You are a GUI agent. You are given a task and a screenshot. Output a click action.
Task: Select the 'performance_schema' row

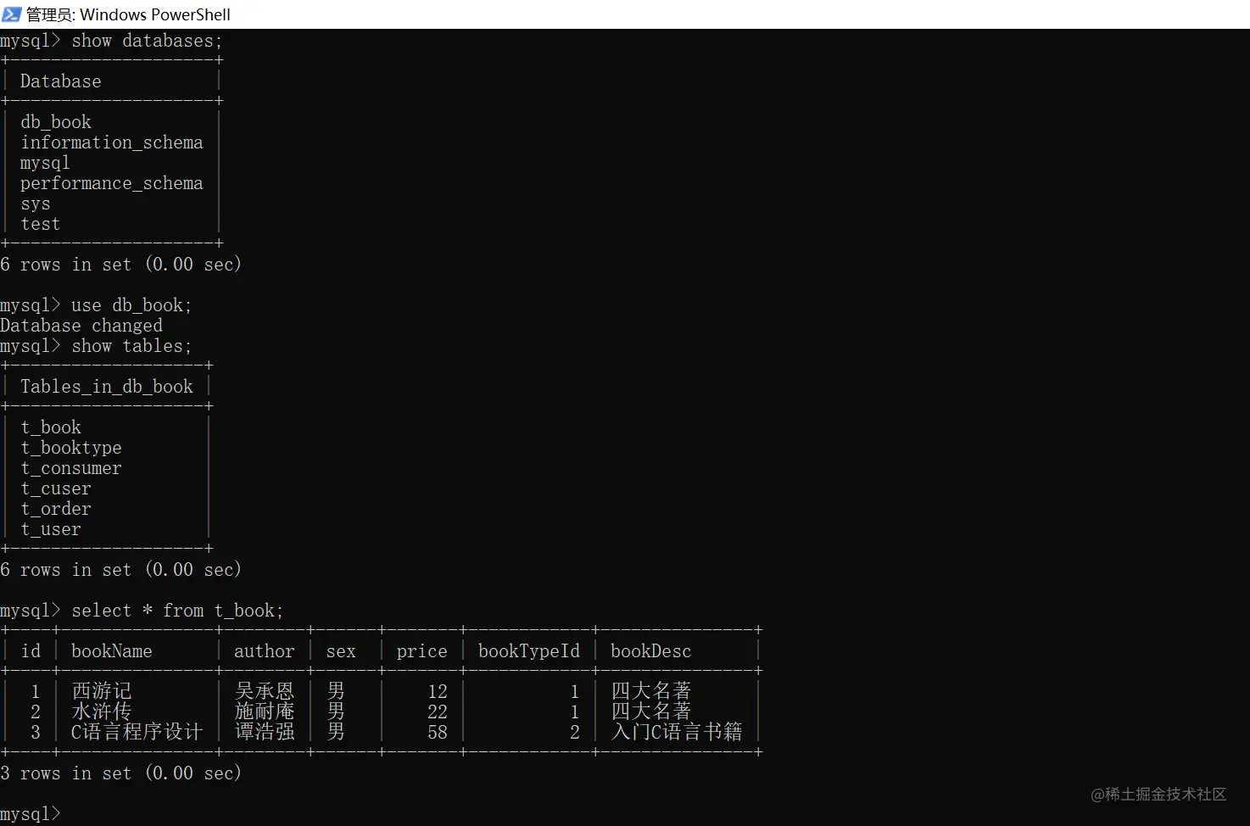coord(112,183)
